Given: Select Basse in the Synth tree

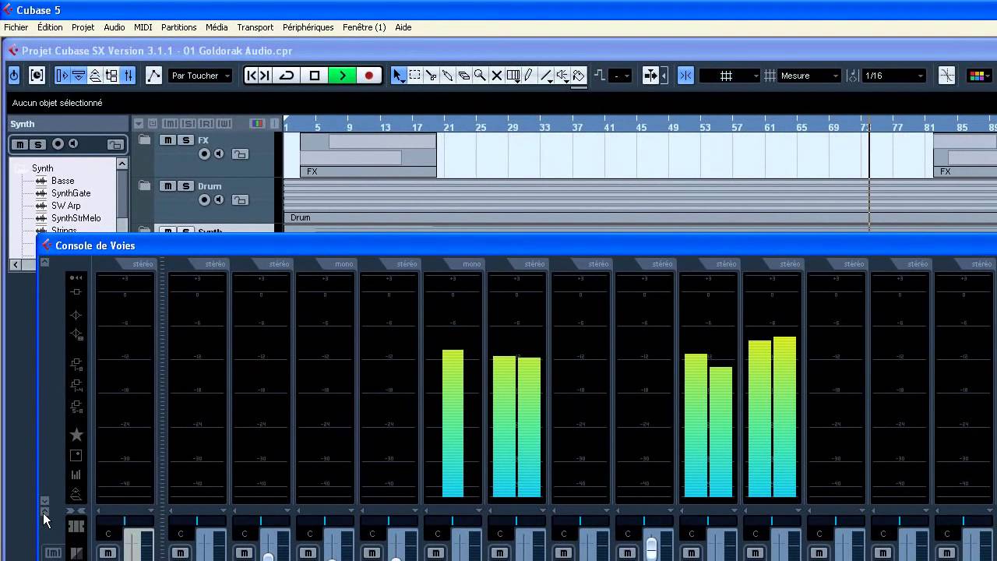Looking at the screenshot, I should (62, 181).
